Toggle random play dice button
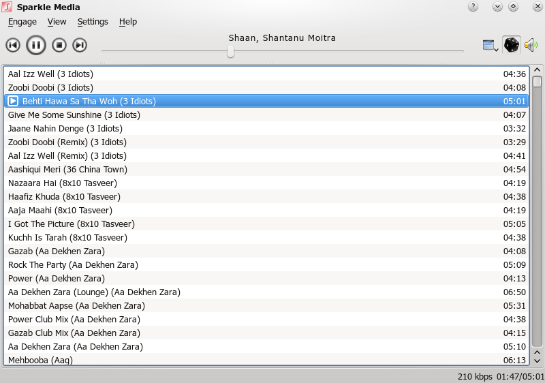Viewport: 545px width, 383px height. (x=512, y=45)
